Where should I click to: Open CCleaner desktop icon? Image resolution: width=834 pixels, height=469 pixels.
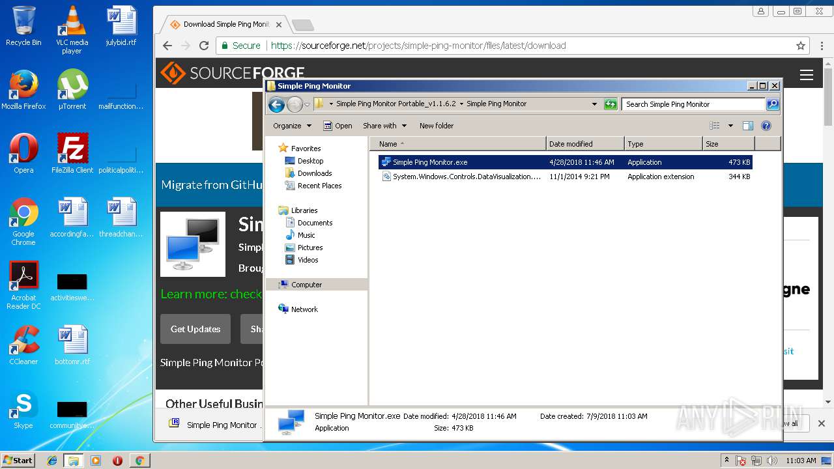point(23,345)
